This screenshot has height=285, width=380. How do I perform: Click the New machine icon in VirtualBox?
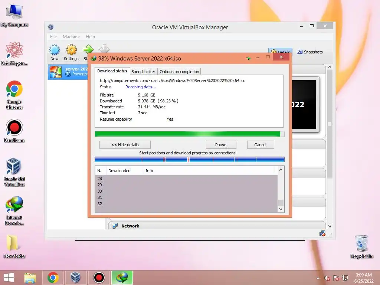[x=55, y=52]
